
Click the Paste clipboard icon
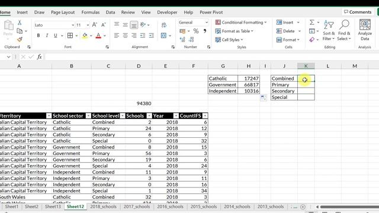pyautogui.click(x=8, y=25)
